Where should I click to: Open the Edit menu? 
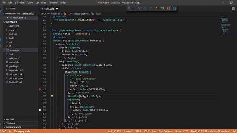pyautogui.click(x=10, y=3)
